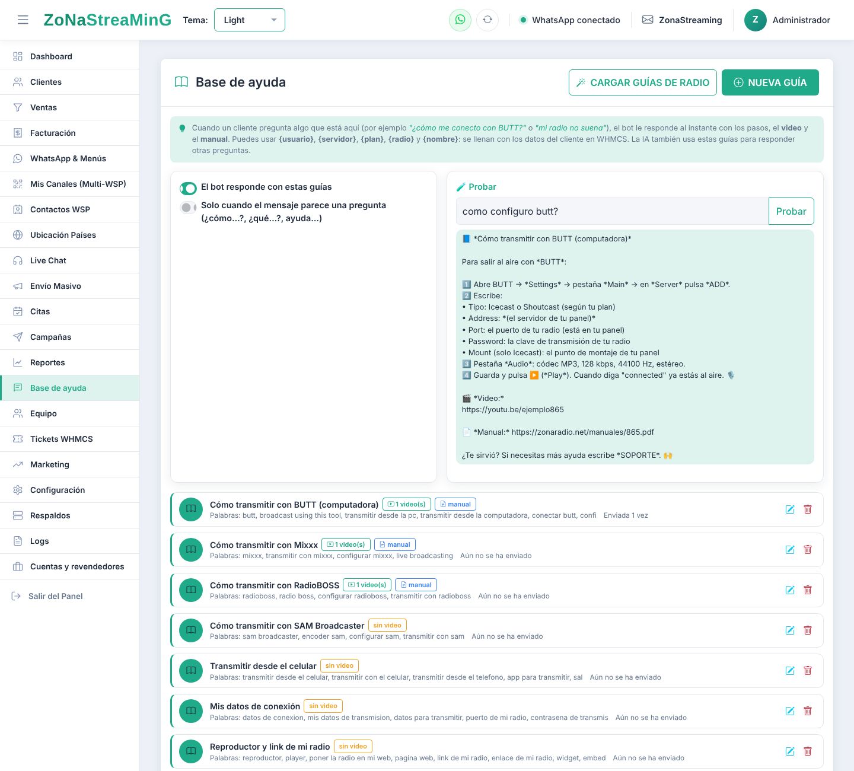Click the CARGAR GUÍAS DE RADIO button
854x771 pixels.
tap(643, 82)
